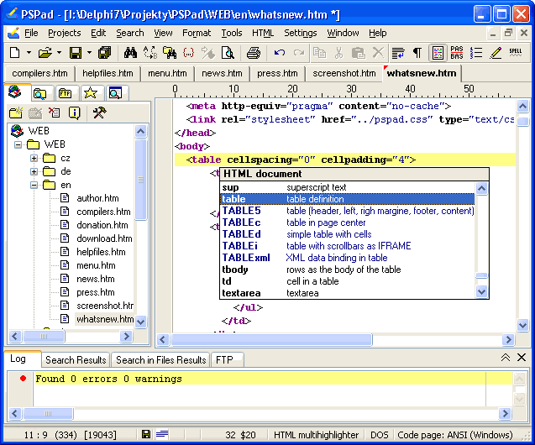Maximize log panel with double chevron

(506, 358)
